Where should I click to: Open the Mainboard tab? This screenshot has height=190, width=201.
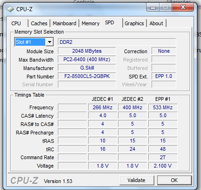[x=64, y=23]
